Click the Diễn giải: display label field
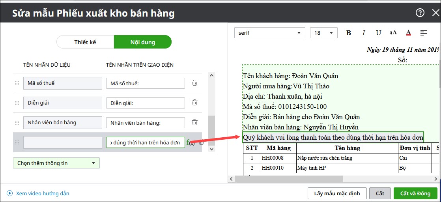This screenshot has width=441, height=202. click(146, 103)
